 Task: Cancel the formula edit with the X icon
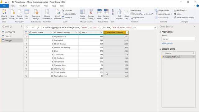click(27, 27)
